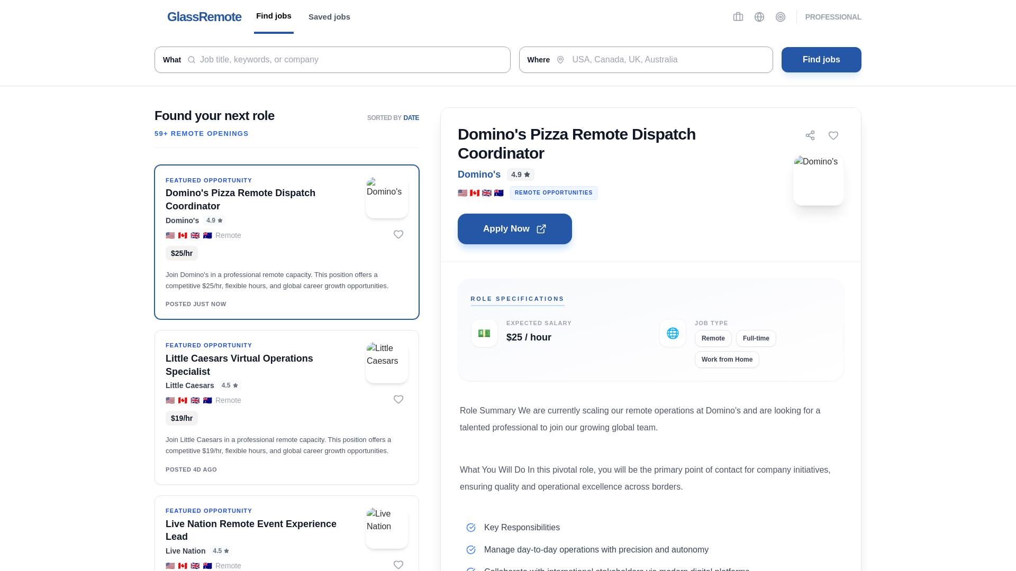This screenshot has height=571, width=1016.
Task: Click the POSTED 4D AGO label
Action: point(191,469)
